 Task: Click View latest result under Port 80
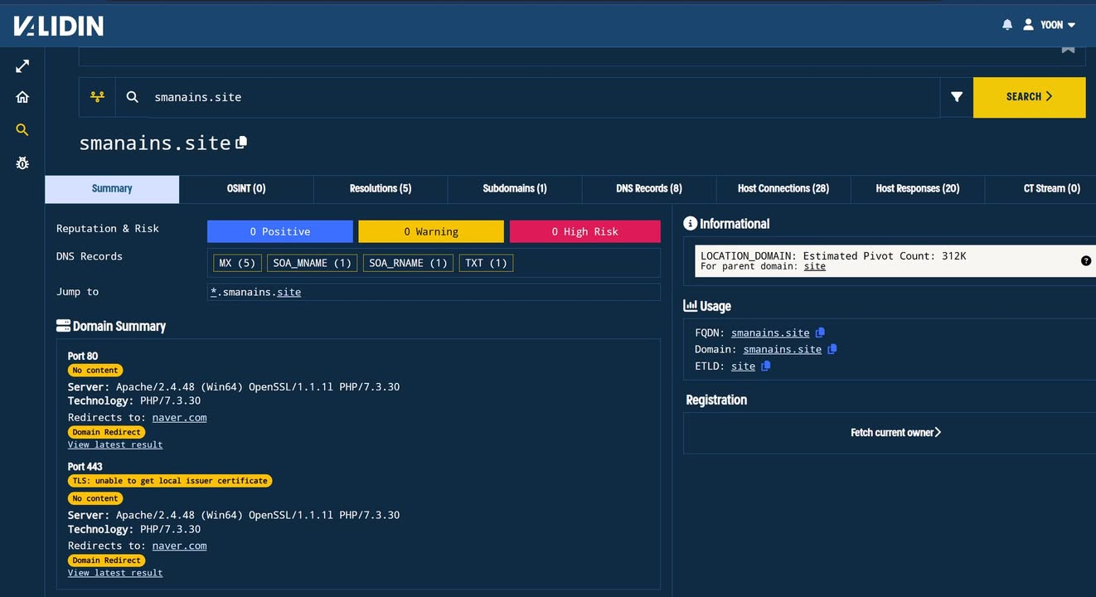click(114, 444)
